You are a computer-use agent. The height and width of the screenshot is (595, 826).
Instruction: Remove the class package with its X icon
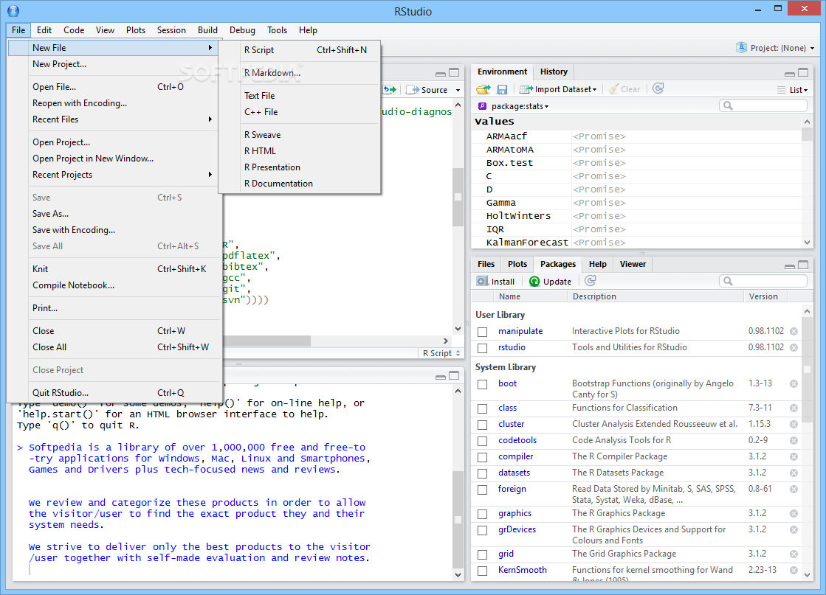pyautogui.click(x=794, y=408)
